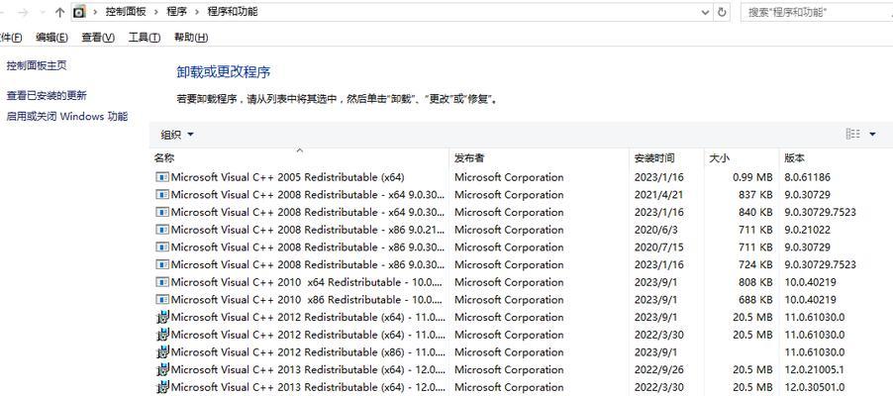Select Microsoft Visual C++ 2005 Redistributable (x64) name

coord(288,177)
